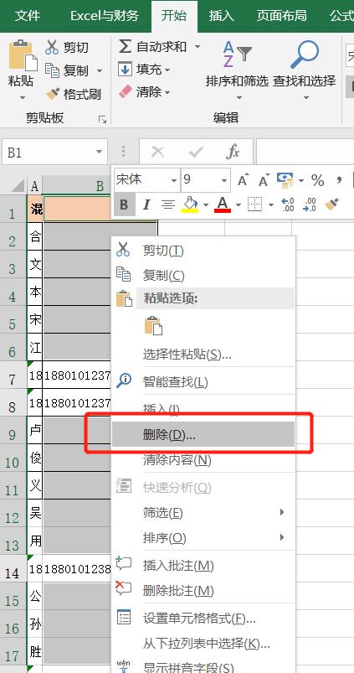Open fill color dropdown arrow
This screenshot has height=673, width=354.
tap(206, 204)
